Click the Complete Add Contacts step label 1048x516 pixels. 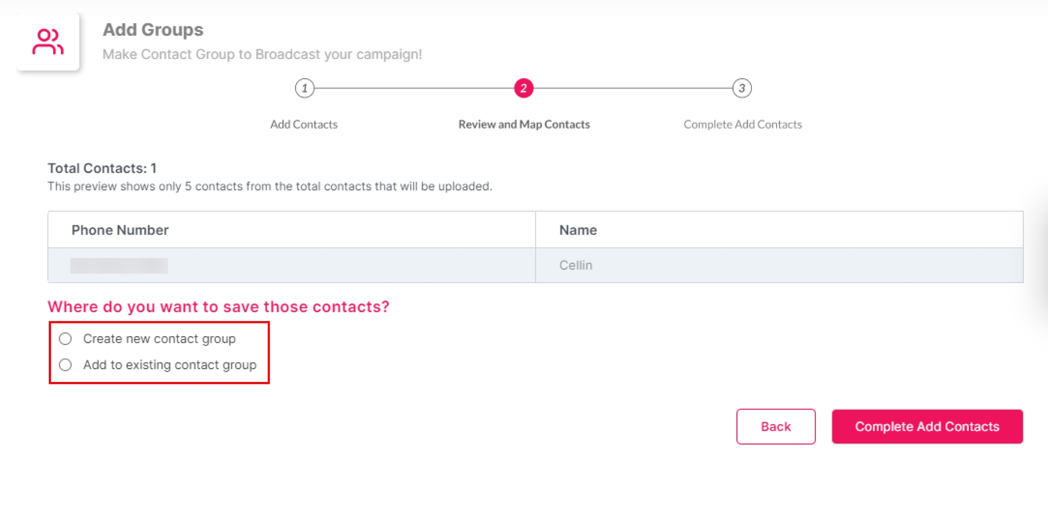[x=742, y=124]
